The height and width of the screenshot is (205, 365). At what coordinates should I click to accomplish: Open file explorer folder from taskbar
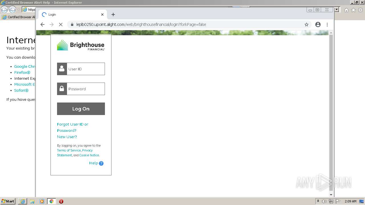32,201
